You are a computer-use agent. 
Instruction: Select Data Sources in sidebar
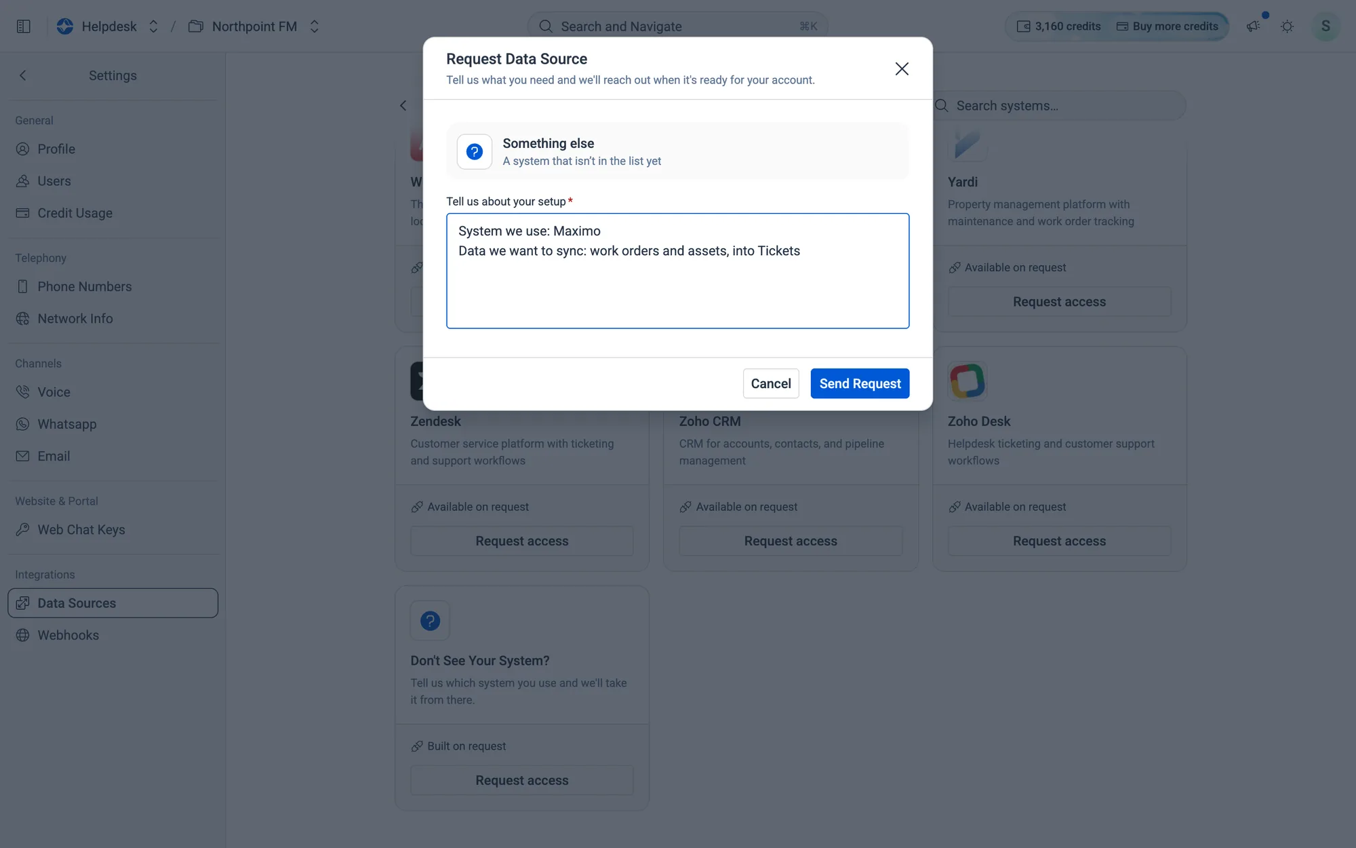coord(113,603)
